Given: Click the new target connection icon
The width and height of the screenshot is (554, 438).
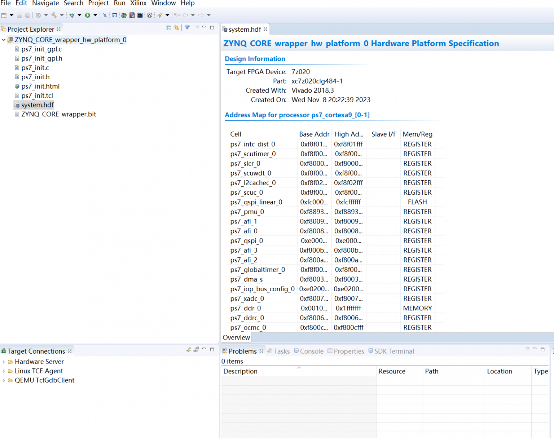Looking at the screenshot, I should click(x=188, y=350).
